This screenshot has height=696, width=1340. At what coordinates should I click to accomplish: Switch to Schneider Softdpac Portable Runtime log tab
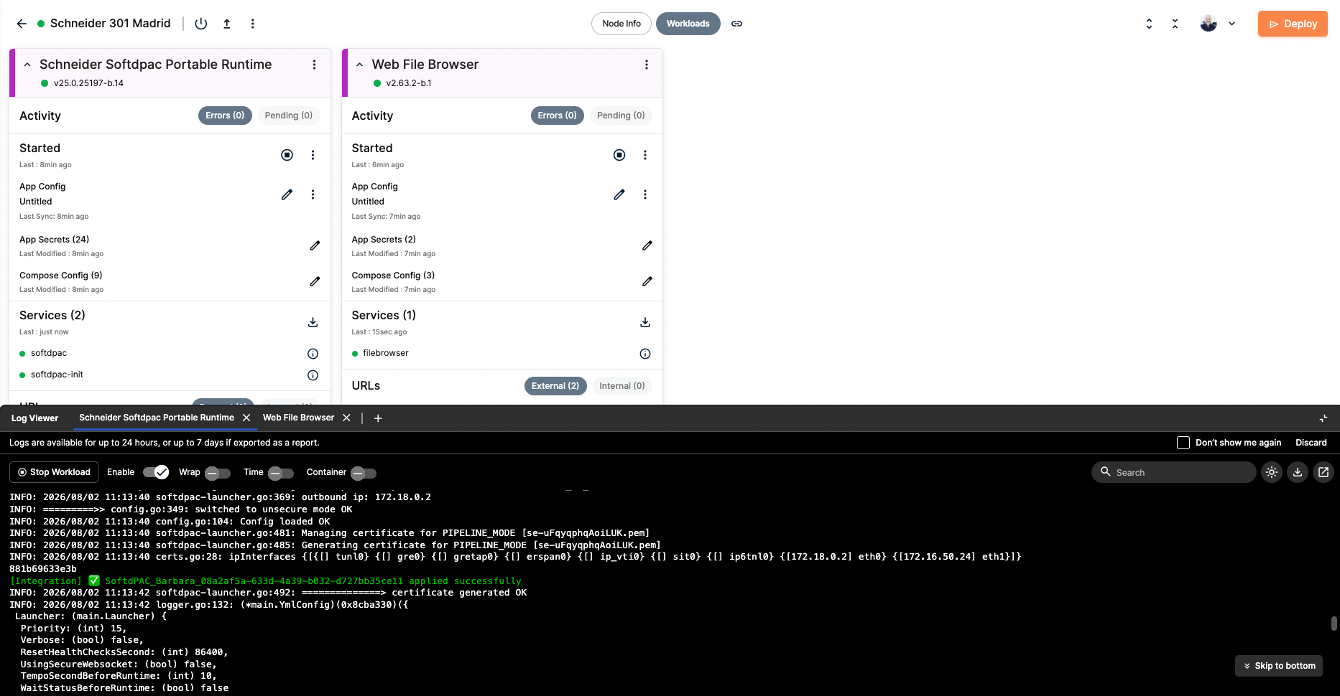tap(157, 418)
